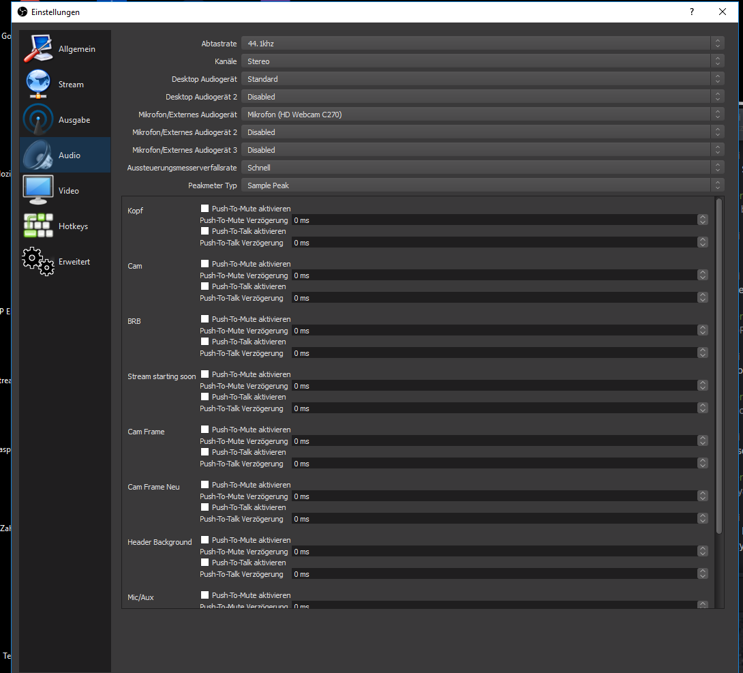Click Header Background Push-To-Mute delay field
The image size is (743, 673).
(x=500, y=551)
